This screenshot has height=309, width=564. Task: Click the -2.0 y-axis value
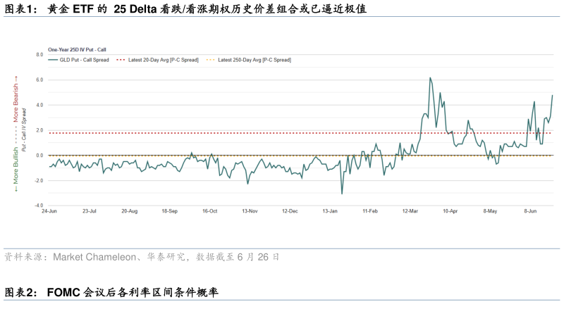point(39,181)
